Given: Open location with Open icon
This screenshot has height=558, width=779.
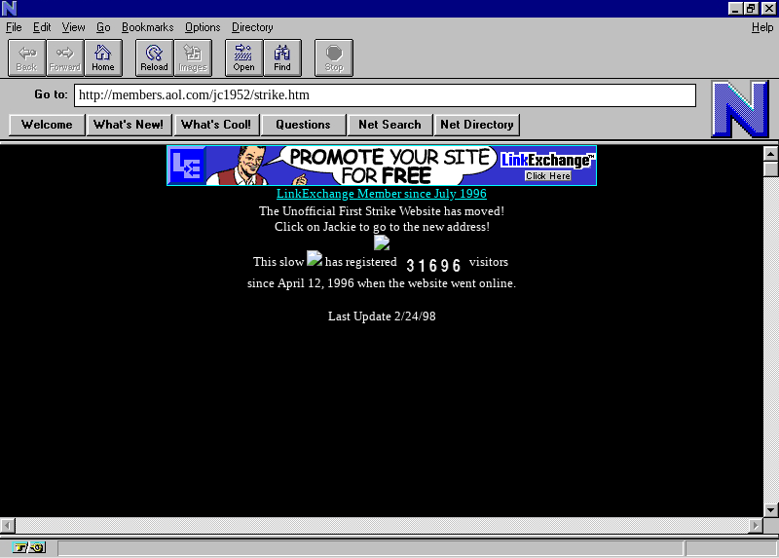Looking at the screenshot, I should pyautogui.click(x=243, y=57).
